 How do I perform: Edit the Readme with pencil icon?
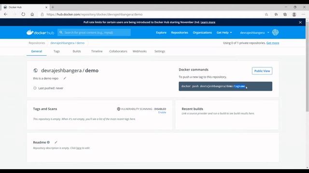[56, 142]
